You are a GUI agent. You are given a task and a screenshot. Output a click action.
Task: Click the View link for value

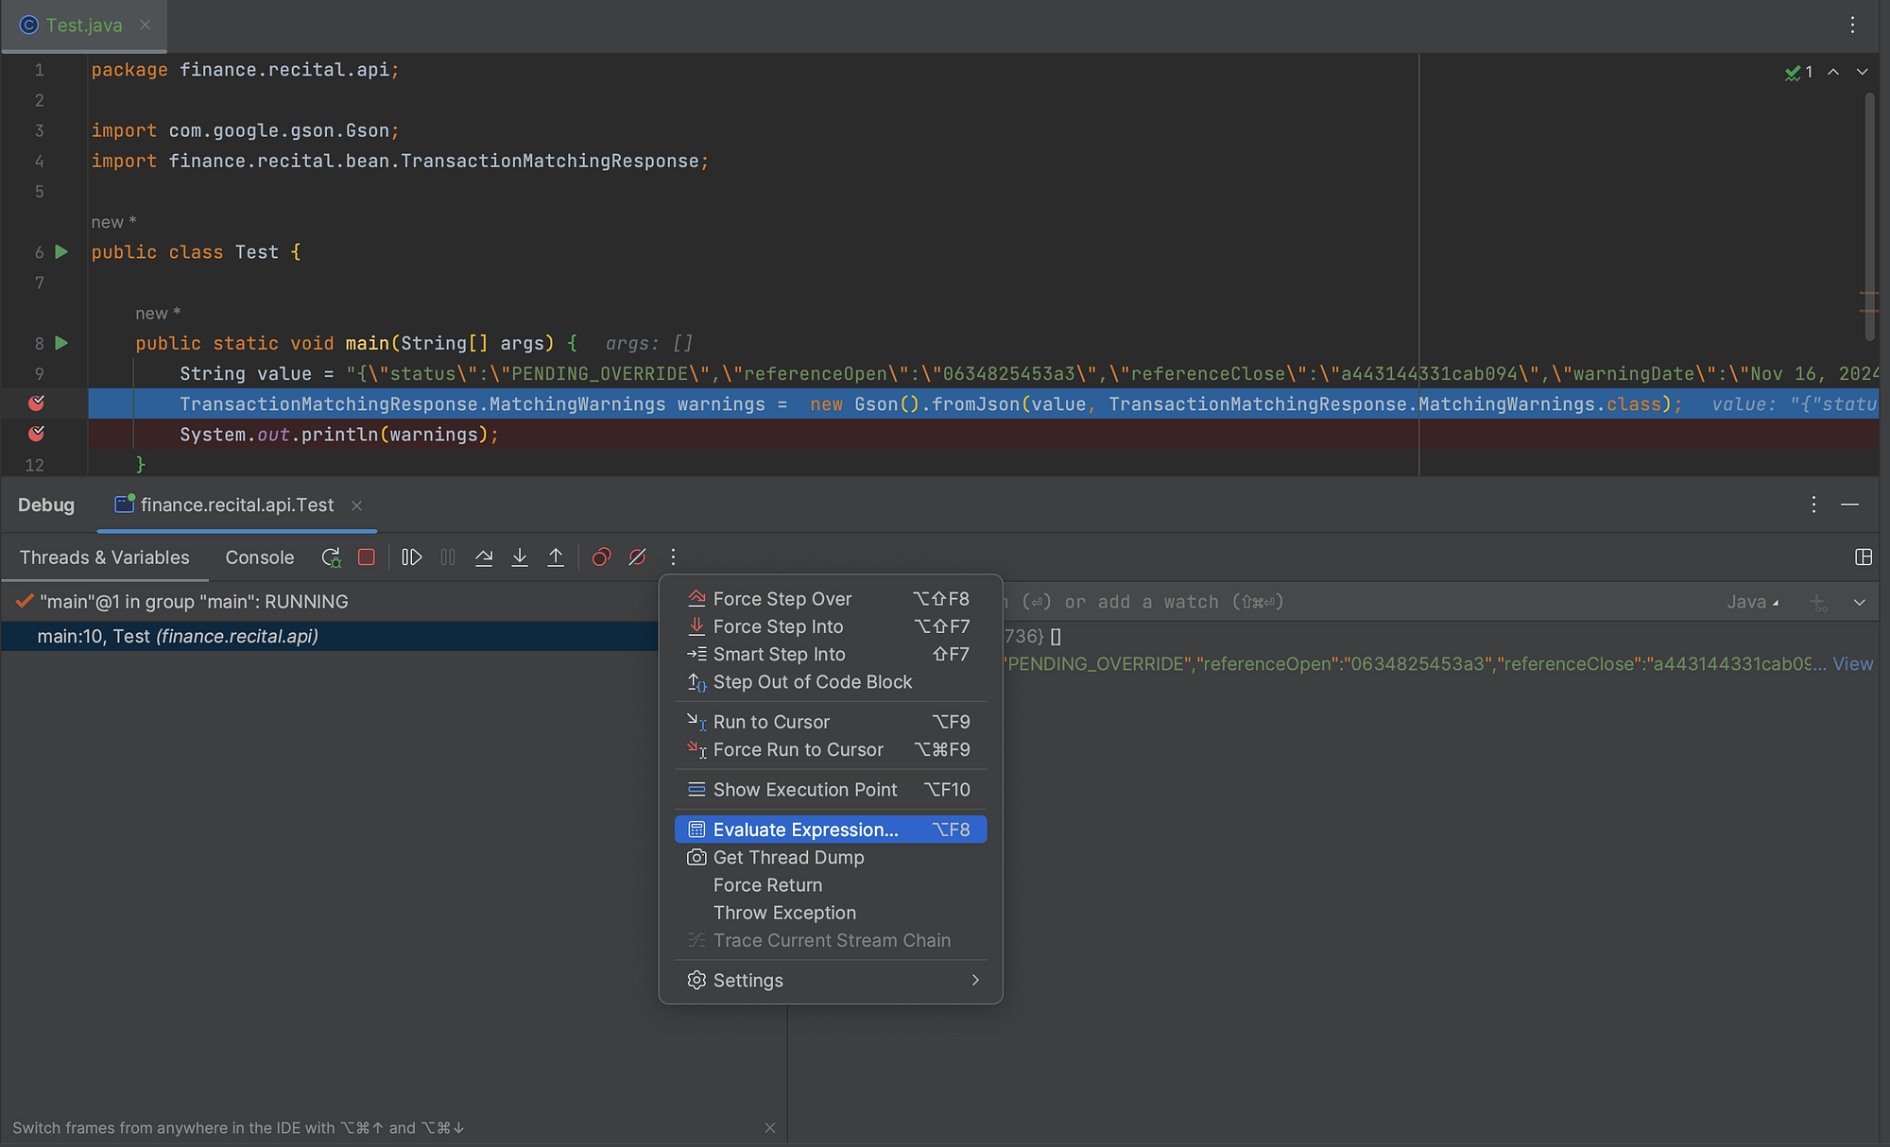pyautogui.click(x=1852, y=663)
